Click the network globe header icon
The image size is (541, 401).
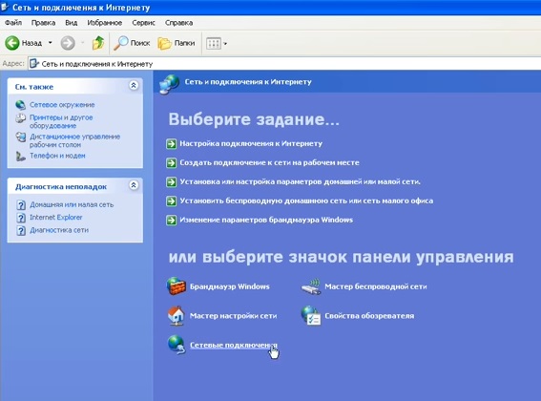point(169,84)
